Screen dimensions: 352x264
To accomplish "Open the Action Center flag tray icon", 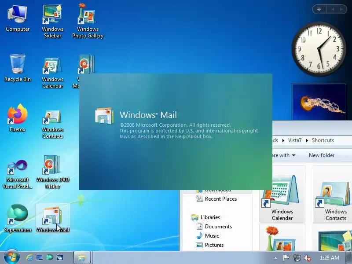I will coord(286,258).
